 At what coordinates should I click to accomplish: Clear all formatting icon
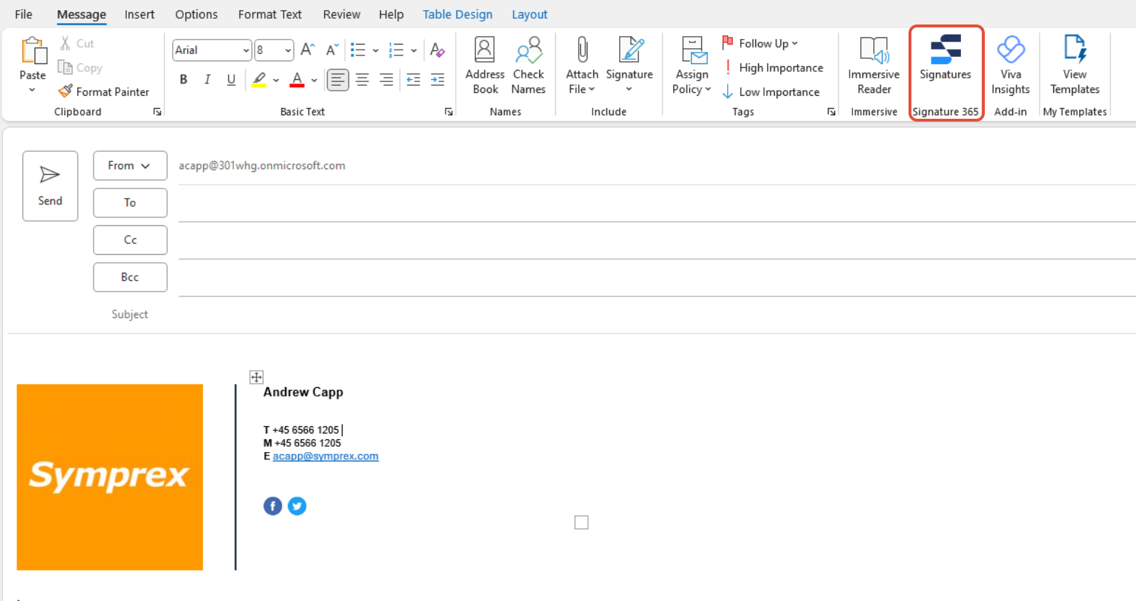437,50
